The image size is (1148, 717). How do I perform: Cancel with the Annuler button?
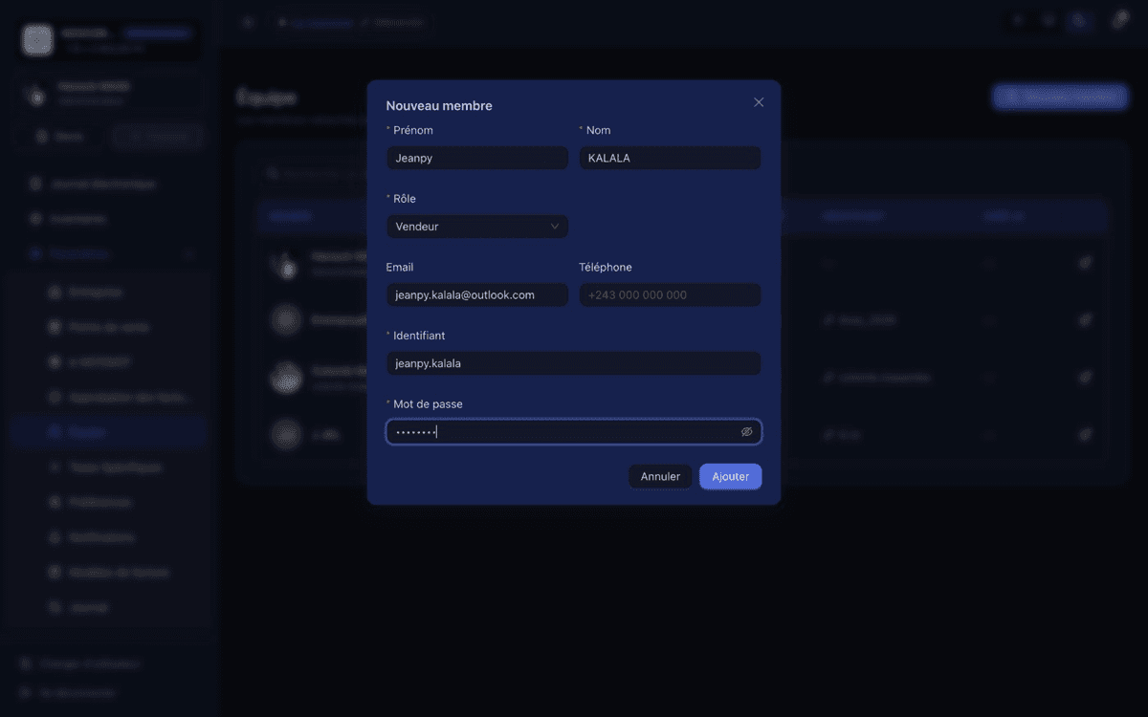click(660, 476)
